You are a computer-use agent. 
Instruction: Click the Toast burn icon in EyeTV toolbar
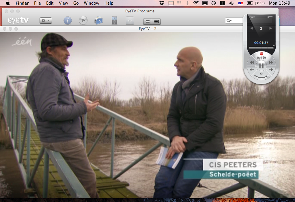pos(99,20)
